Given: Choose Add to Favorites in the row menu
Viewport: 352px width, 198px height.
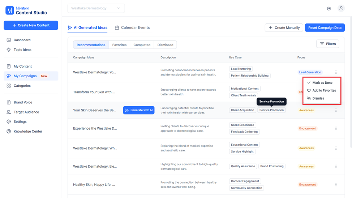Looking at the screenshot, I should [322, 90].
